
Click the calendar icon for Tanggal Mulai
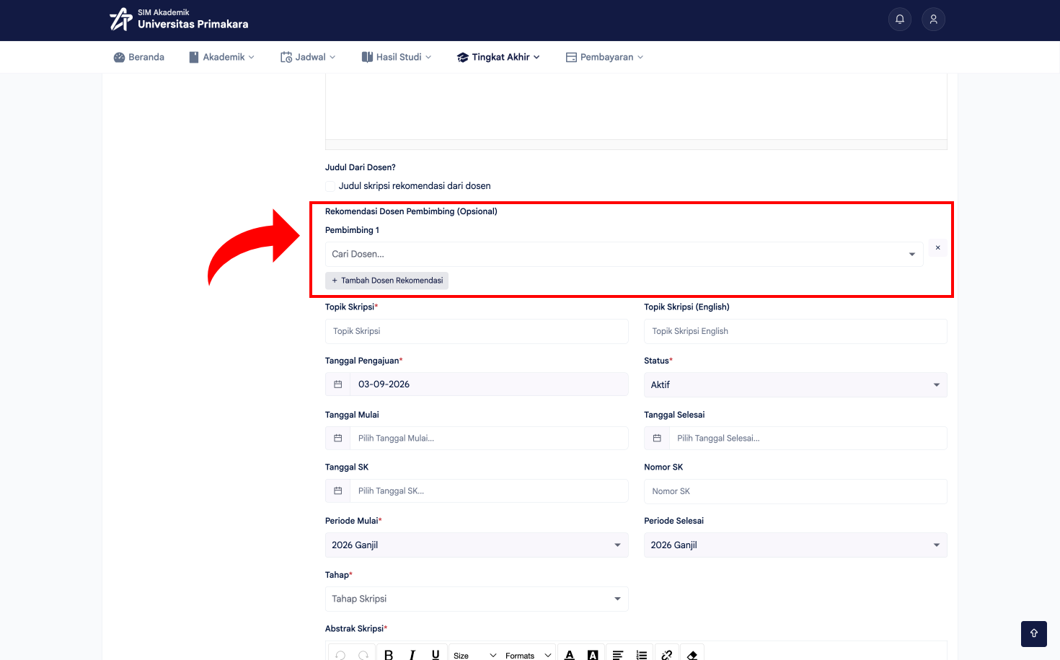tap(337, 439)
